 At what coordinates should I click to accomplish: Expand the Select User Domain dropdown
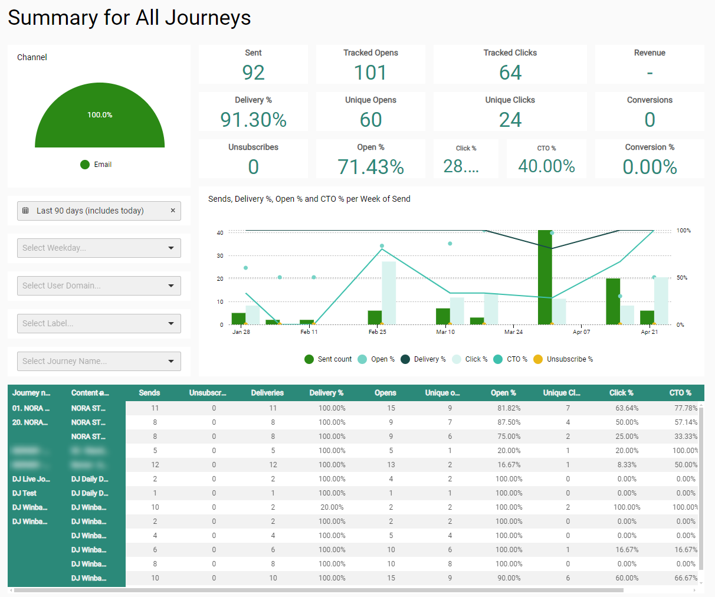(170, 286)
